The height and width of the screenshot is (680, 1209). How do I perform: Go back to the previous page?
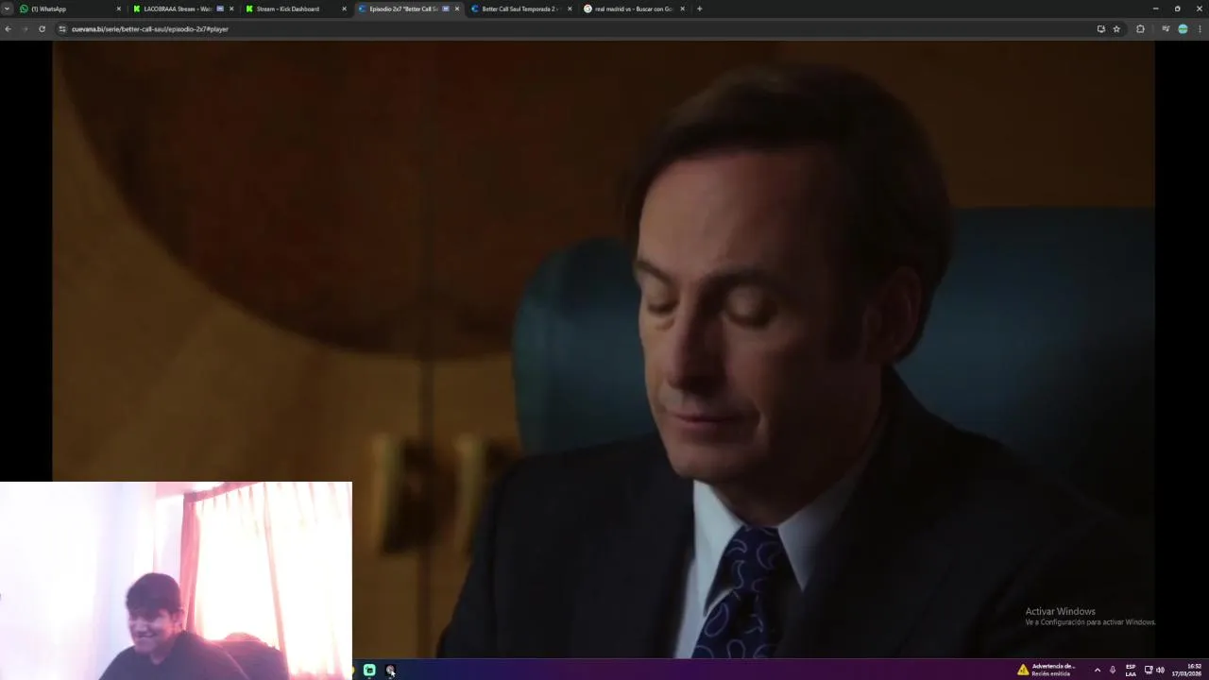8,29
